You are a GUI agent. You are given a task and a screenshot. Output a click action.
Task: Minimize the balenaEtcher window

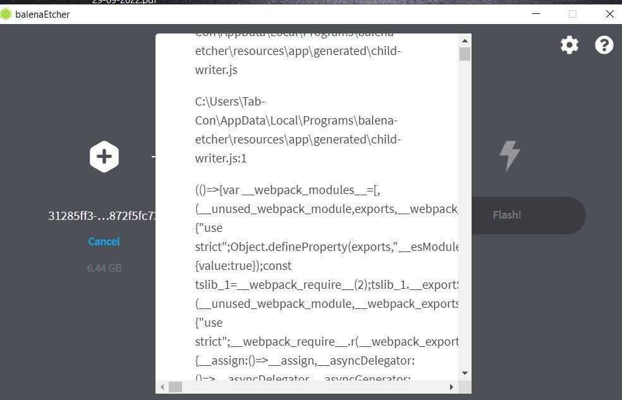coord(536,14)
